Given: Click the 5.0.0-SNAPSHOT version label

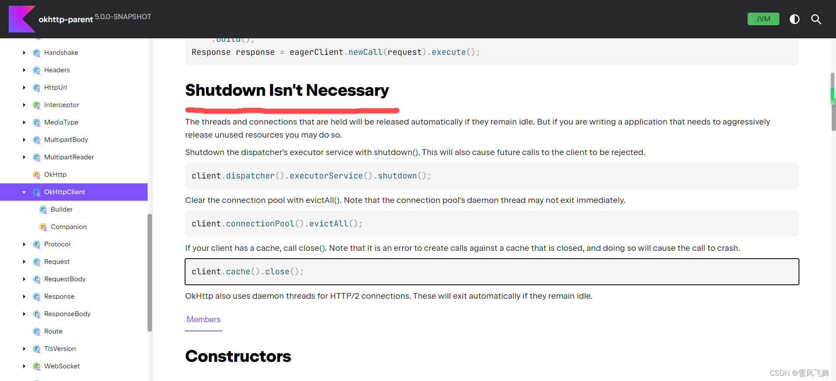Looking at the screenshot, I should 123,17.
